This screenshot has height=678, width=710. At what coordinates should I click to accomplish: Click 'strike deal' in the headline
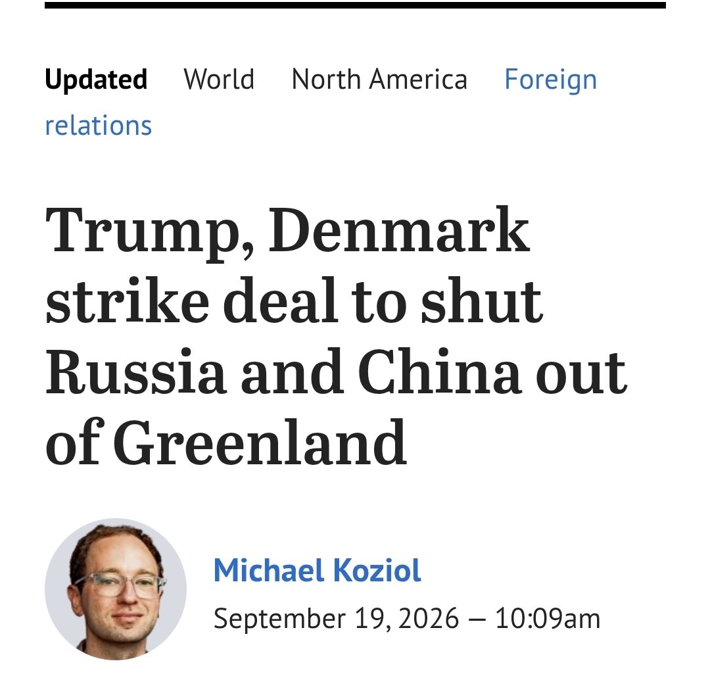(x=192, y=301)
